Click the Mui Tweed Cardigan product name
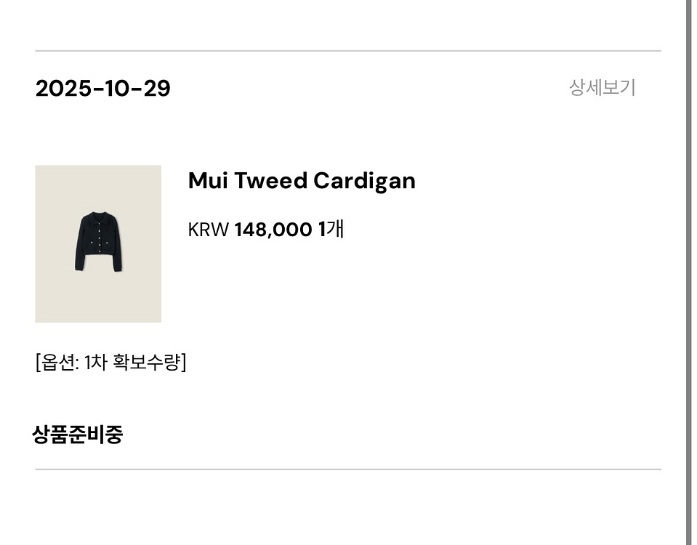Screen dimensions: 697x545 301,180
